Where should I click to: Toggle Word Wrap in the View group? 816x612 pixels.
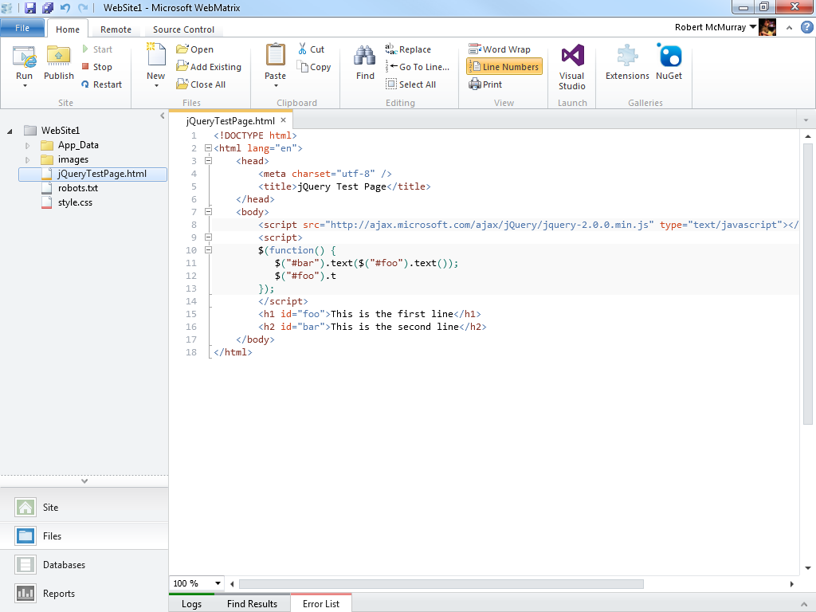pyautogui.click(x=499, y=49)
